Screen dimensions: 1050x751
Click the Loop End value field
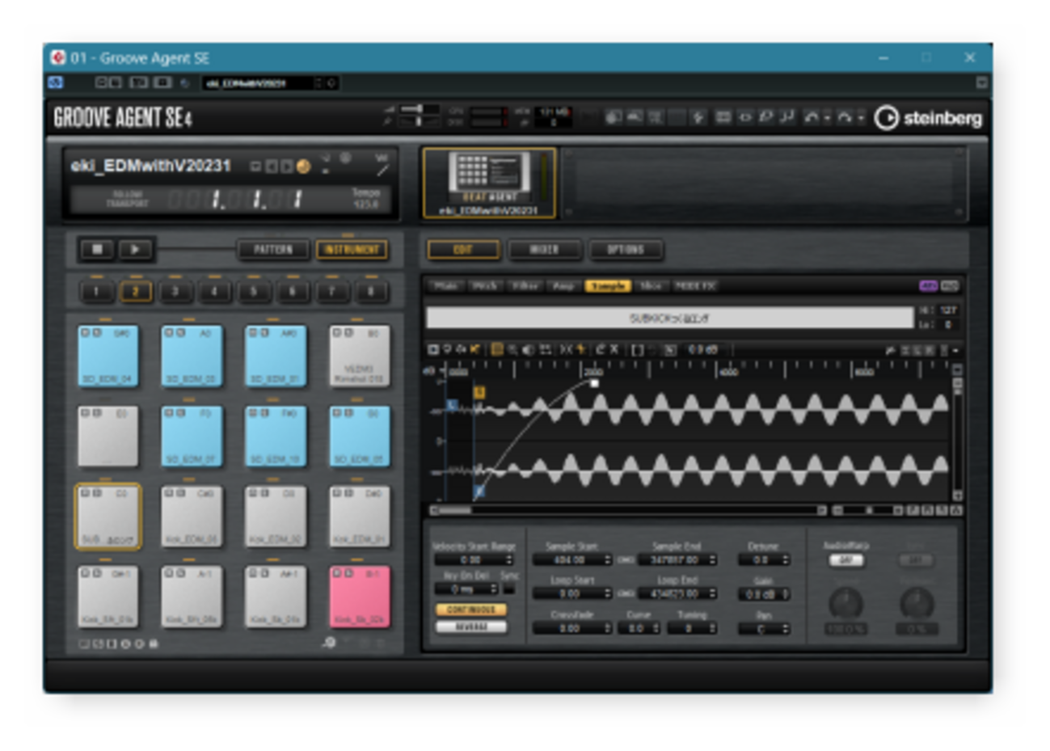677,593
